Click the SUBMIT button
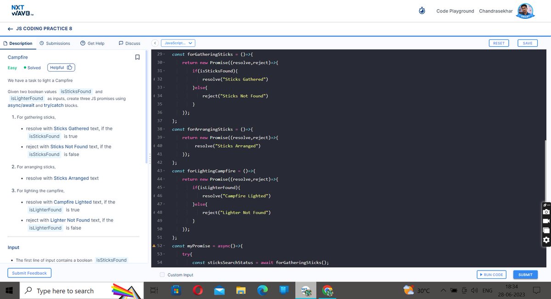 coord(525,275)
